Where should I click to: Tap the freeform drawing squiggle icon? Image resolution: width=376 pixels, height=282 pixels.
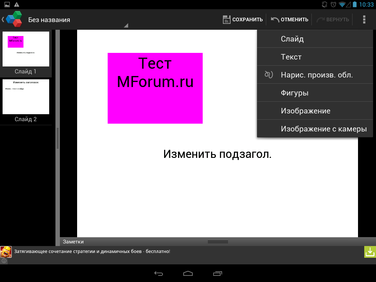pyautogui.click(x=269, y=75)
